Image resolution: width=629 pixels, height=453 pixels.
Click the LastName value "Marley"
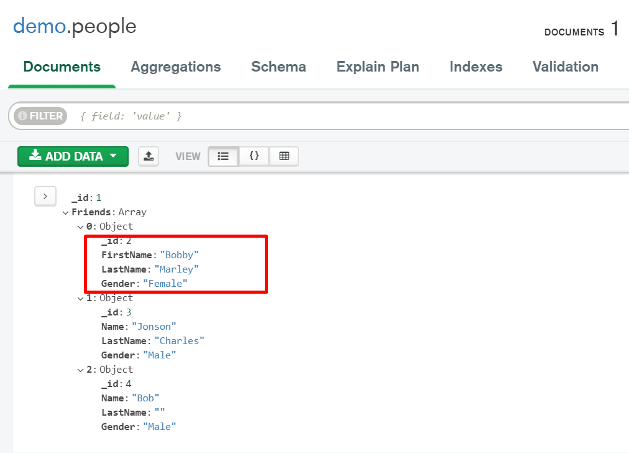177,269
